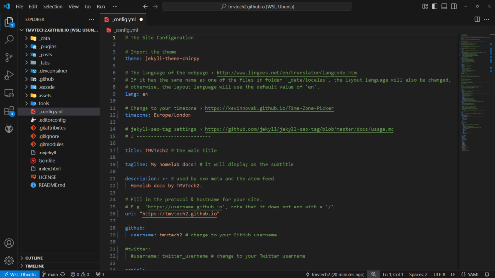Click the Time-Zone-Picker link
Viewport: 495px width, 278px height.
(269, 108)
